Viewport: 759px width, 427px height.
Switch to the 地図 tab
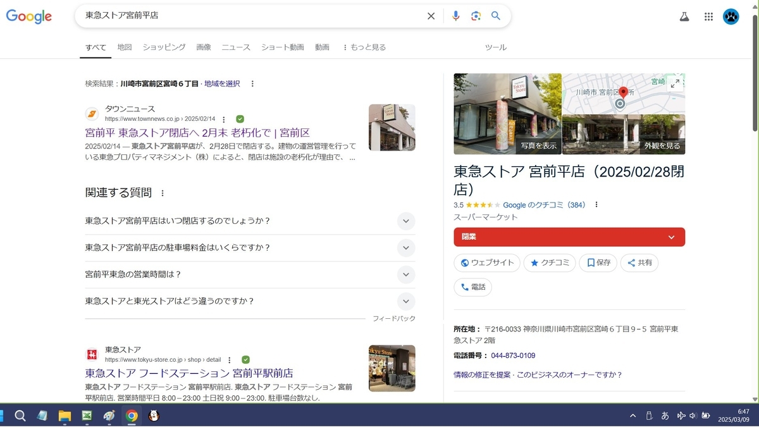[125, 47]
